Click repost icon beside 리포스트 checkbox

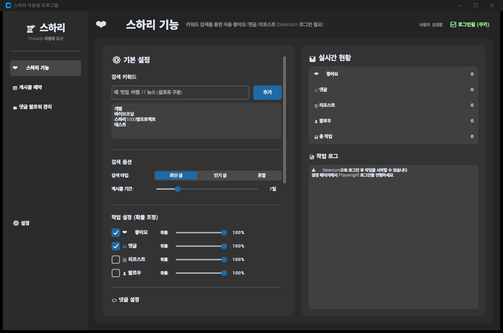(125, 260)
